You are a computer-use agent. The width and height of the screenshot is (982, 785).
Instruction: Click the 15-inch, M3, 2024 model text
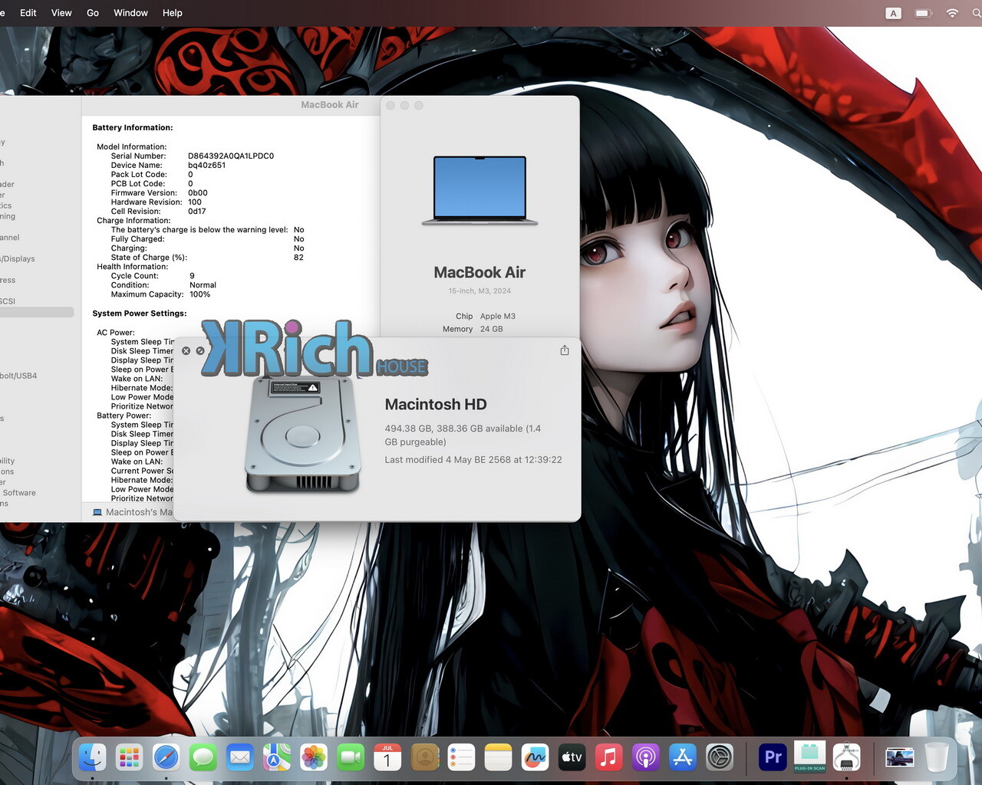[479, 291]
